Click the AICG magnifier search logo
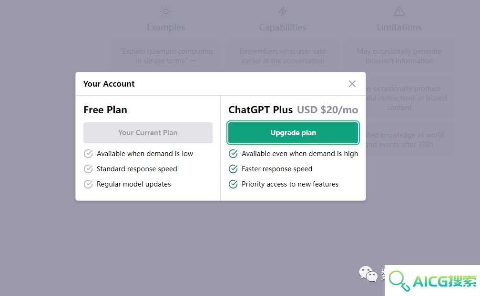Viewport: 480px width, 296px height. pyautogui.click(x=432, y=281)
